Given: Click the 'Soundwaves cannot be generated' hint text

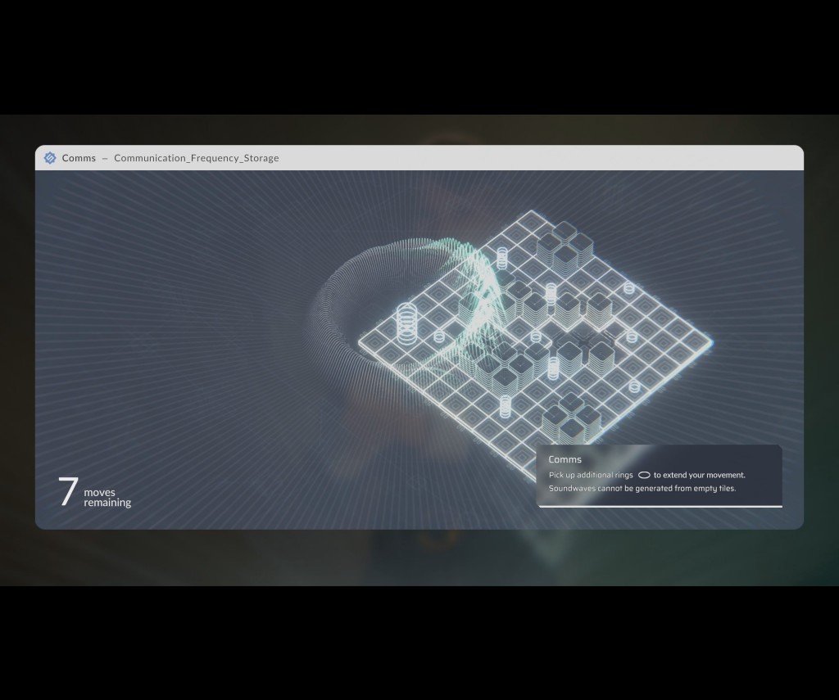Looking at the screenshot, I should (642, 489).
